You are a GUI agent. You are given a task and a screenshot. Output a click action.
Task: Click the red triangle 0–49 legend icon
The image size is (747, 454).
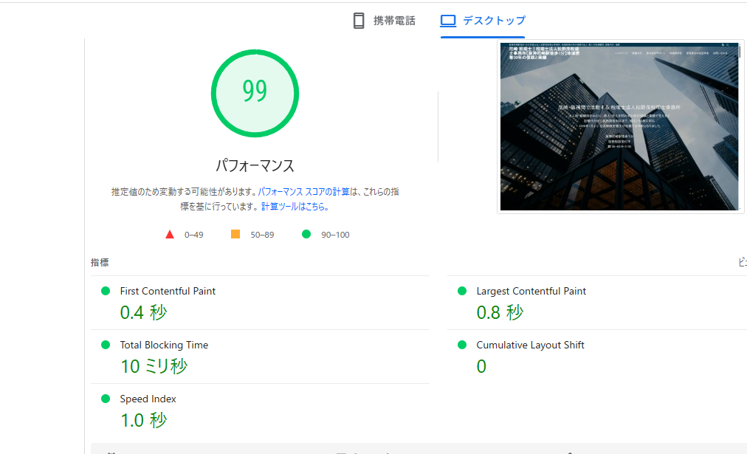coord(170,235)
